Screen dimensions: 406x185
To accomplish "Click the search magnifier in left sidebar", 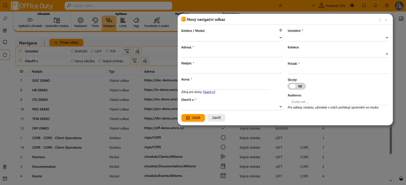I will coord(5,19).
